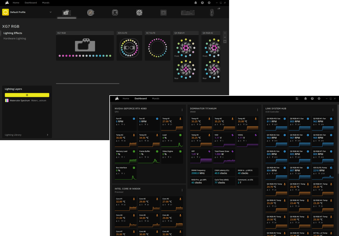Select the keyboard device icon
This screenshot has height=236, width=339.
(188, 13)
